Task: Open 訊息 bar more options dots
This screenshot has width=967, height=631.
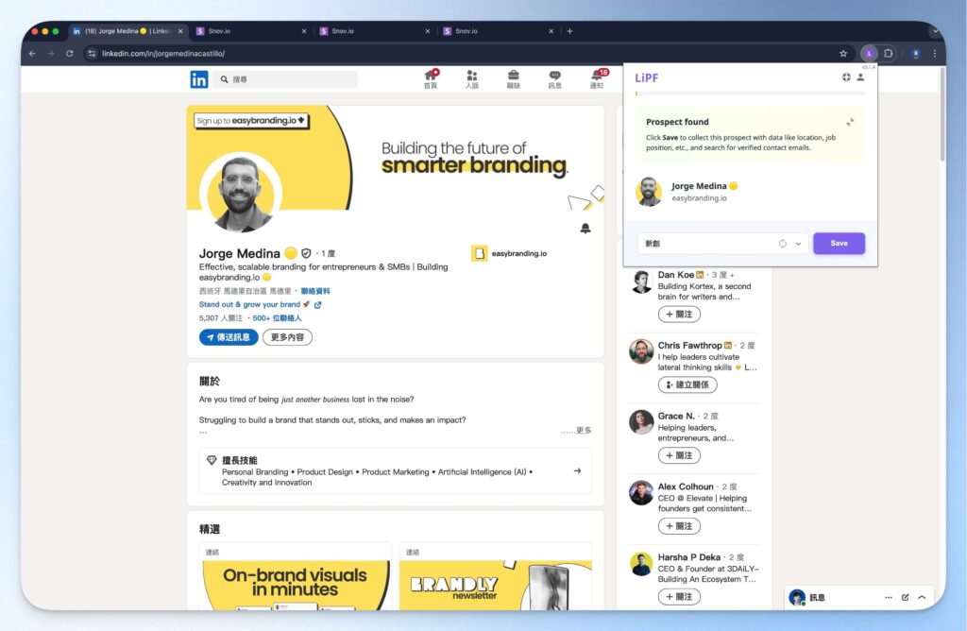Action: (x=888, y=597)
